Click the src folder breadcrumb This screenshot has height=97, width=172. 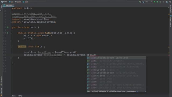(x=11, y=2)
